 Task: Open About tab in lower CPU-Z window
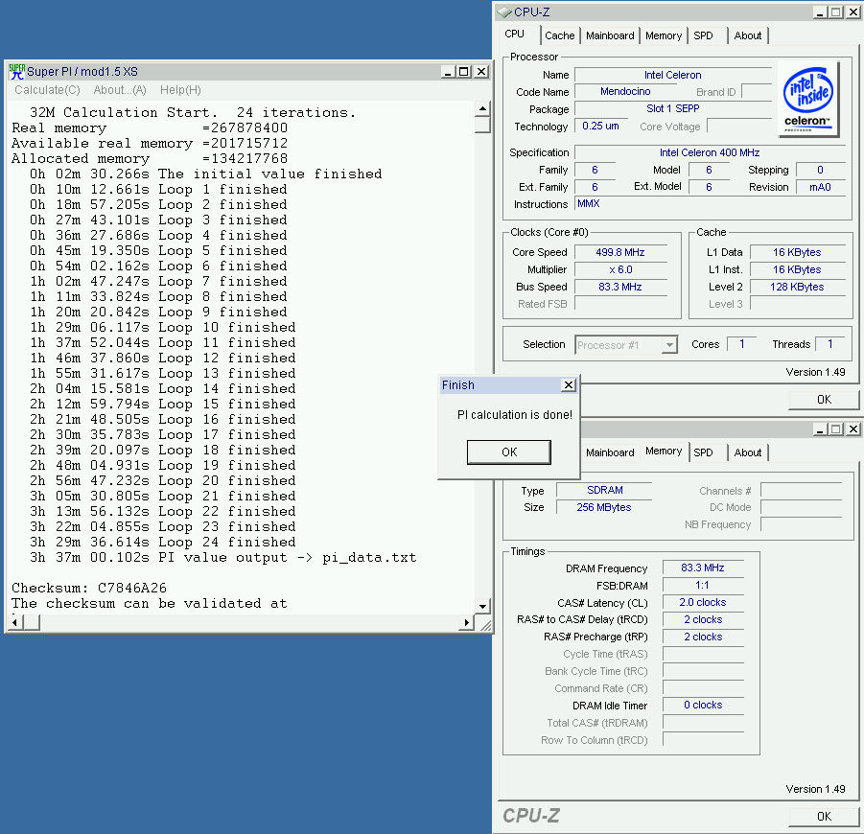click(x=748, y=452)
